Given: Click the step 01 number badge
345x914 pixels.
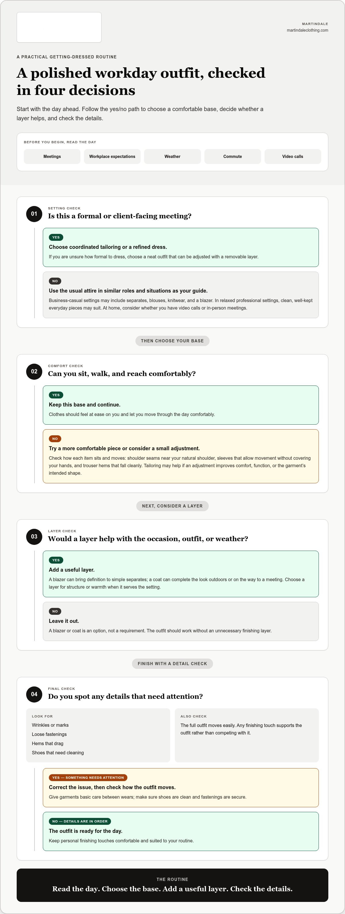Looking at the screenshot, I should tap(34, 213).
